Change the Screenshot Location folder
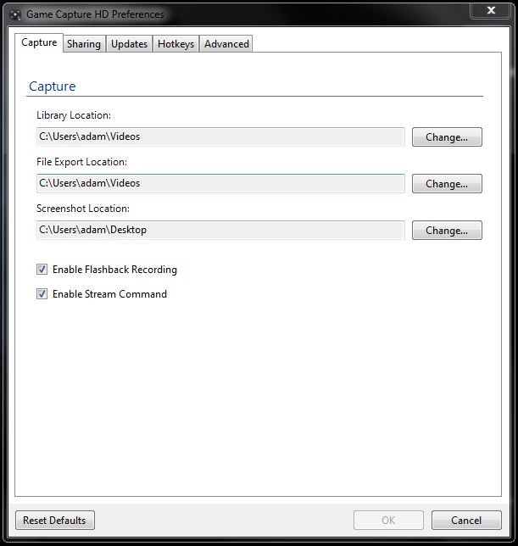518x546 pixels. click(447, 231)
